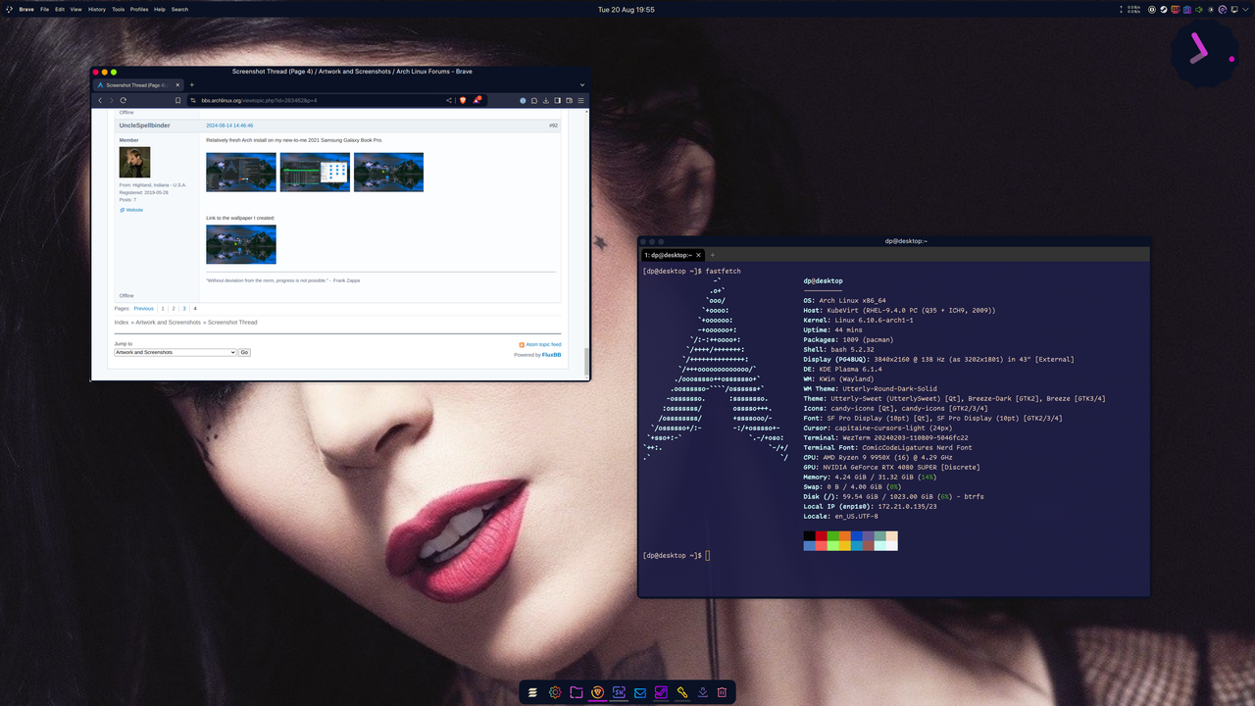Open the Downloads icon in Brave's toolbar
Viewport: 1255px width, 706px height.
(546, 100)
